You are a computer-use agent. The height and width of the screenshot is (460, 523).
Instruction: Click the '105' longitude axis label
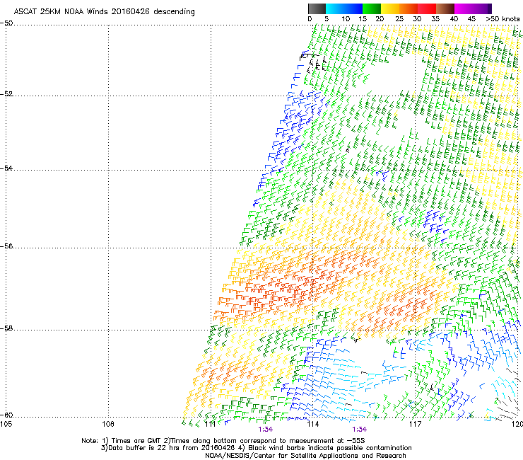tap(6, 424)
